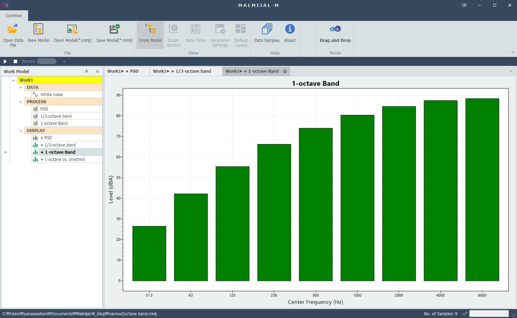Collapse the DATA section
The image size is (517, 318).
[x=21, y=87]
